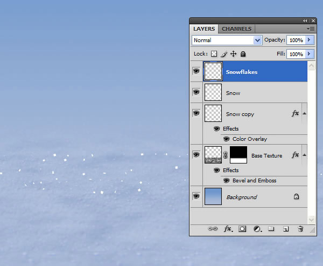Image resolution: width=323 pixels, height=266 pixels.
Task: Click the Fill 100% field
Action: (296, 54)
